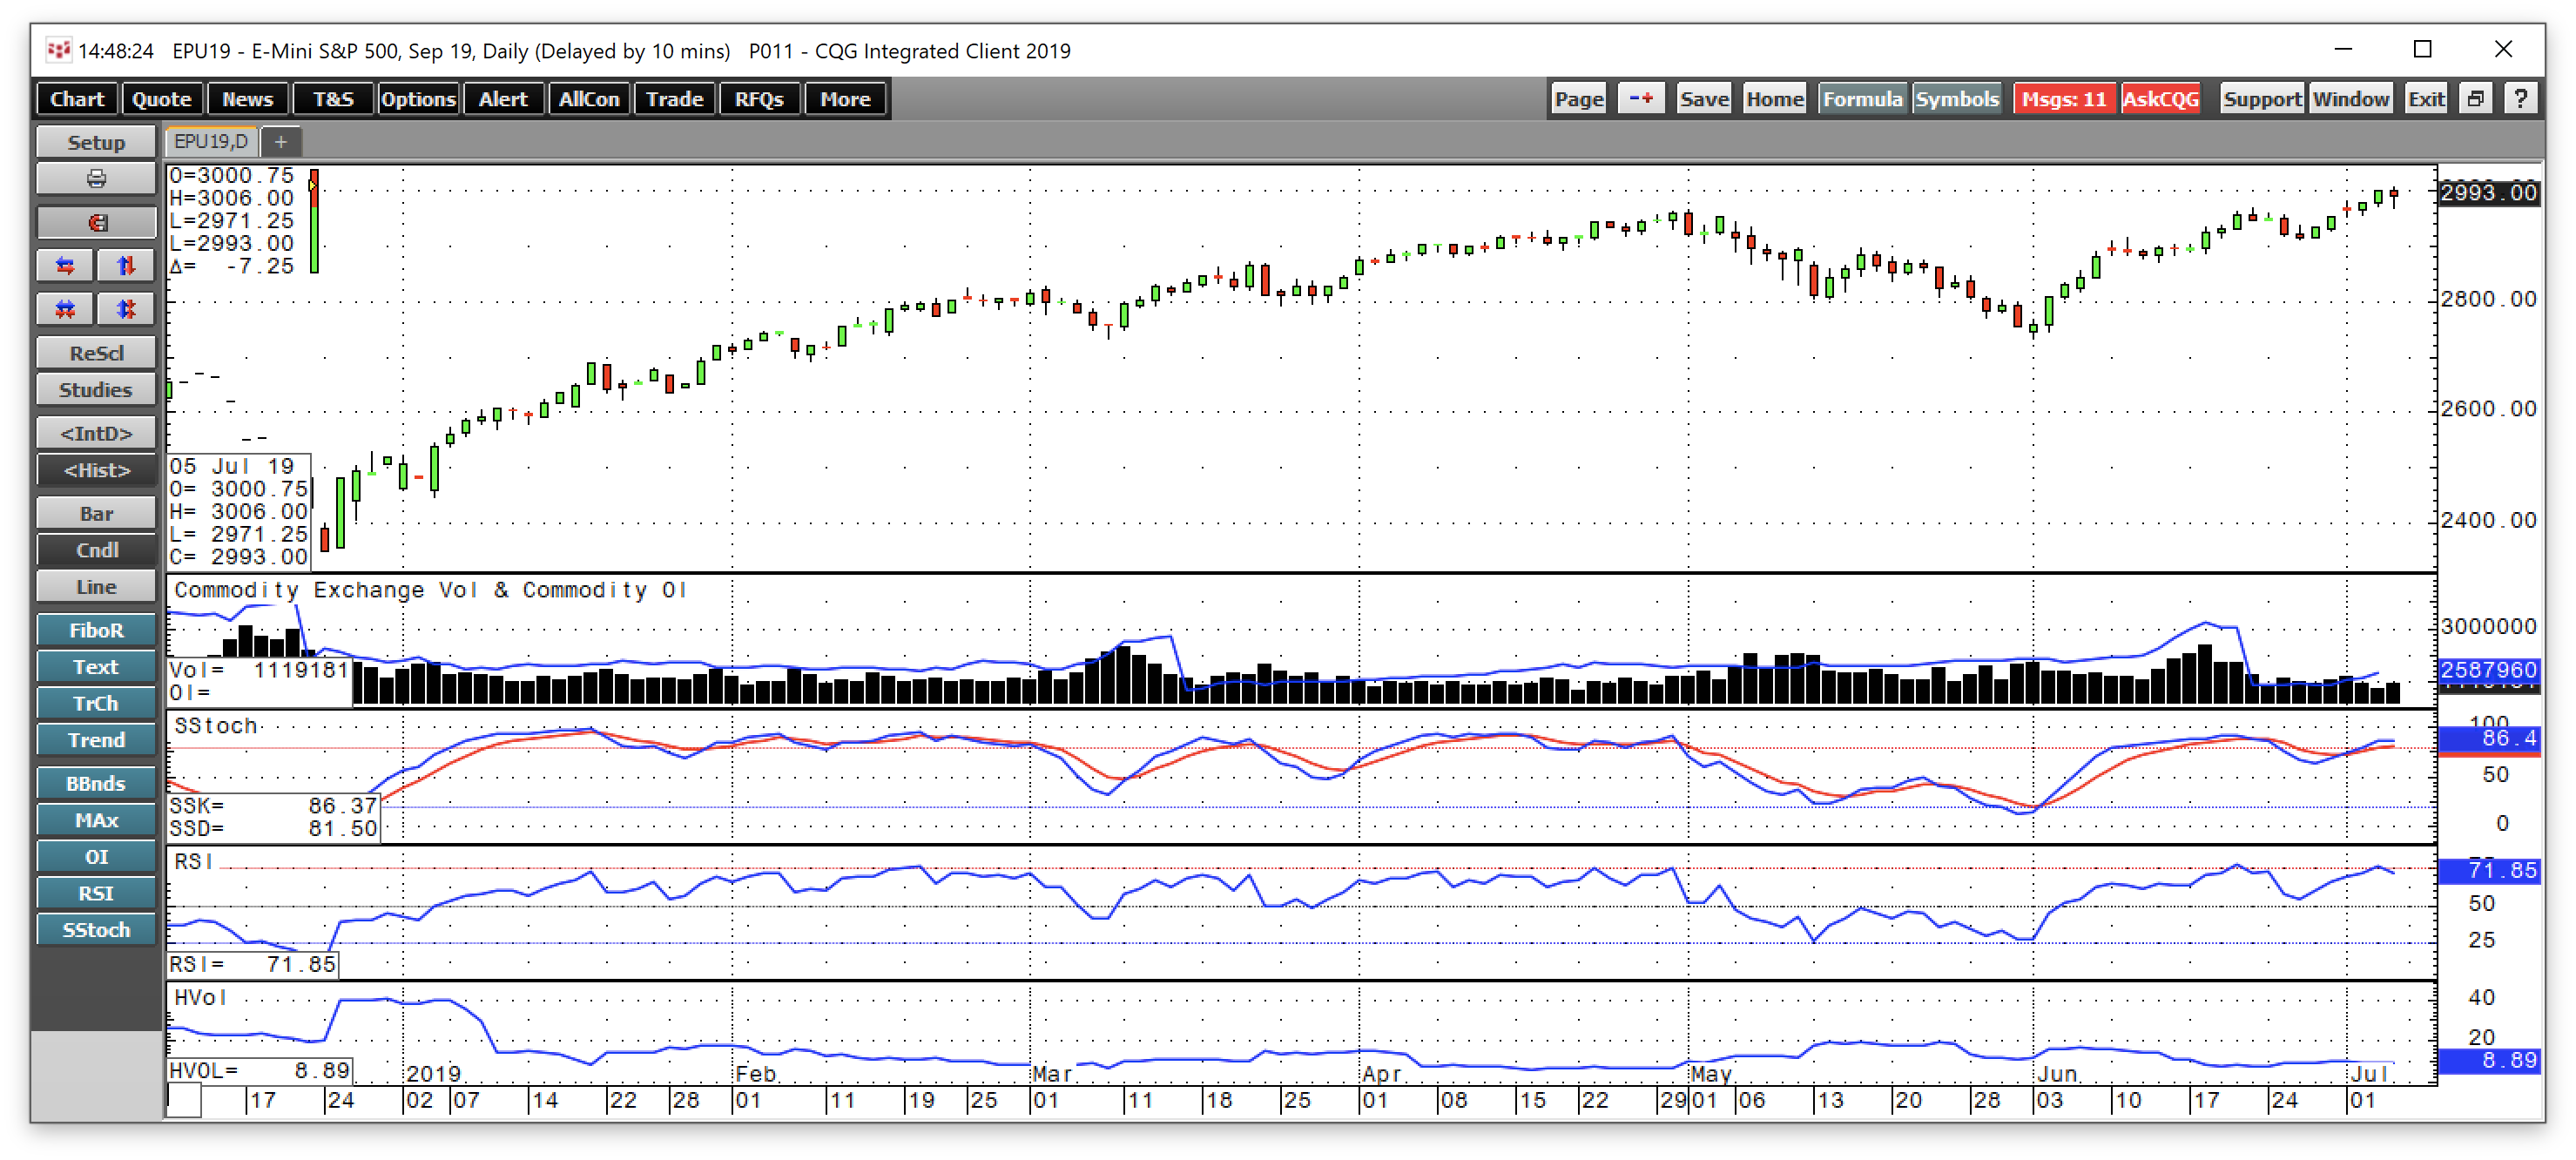The width and height of the screenshot is (2576, 1160).
Task: Select the EPU19,D chart tab
Action: tap(211, 142)
